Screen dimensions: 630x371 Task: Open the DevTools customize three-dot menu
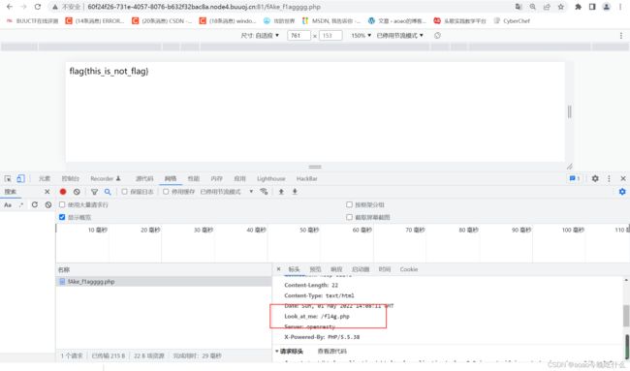pos(609,178)
